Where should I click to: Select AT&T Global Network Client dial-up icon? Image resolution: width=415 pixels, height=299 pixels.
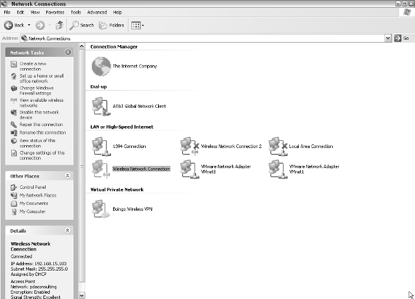[101, 107]
